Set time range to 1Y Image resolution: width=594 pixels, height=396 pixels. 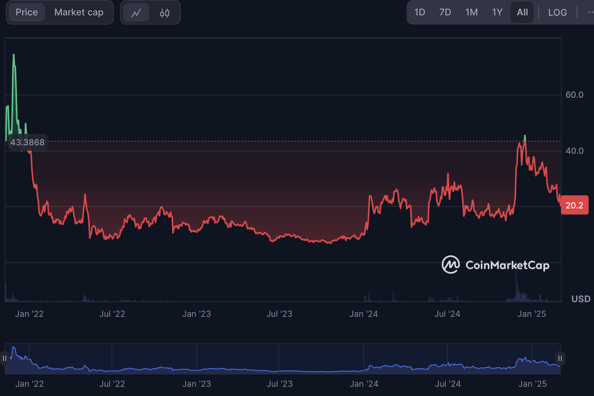pyautogui.click(x=497, y=12)
